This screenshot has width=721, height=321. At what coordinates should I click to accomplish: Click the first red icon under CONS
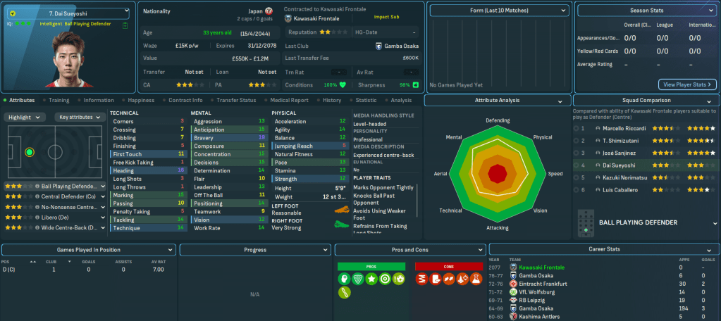(420, 279)
